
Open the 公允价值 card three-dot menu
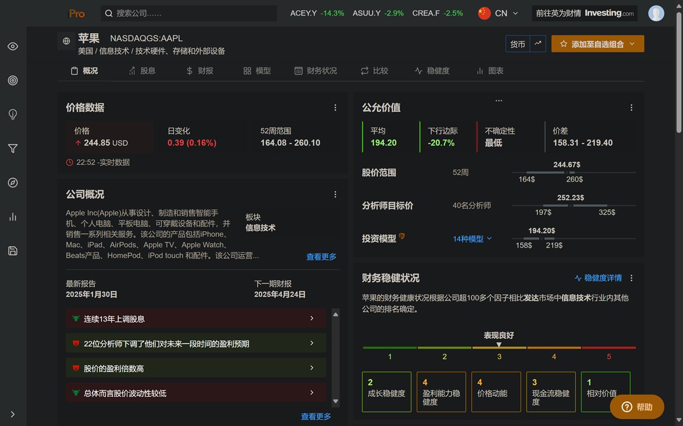(631, 108)
